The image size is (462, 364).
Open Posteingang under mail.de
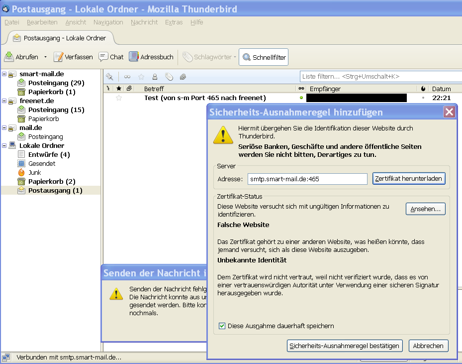[x=45, y=136]
